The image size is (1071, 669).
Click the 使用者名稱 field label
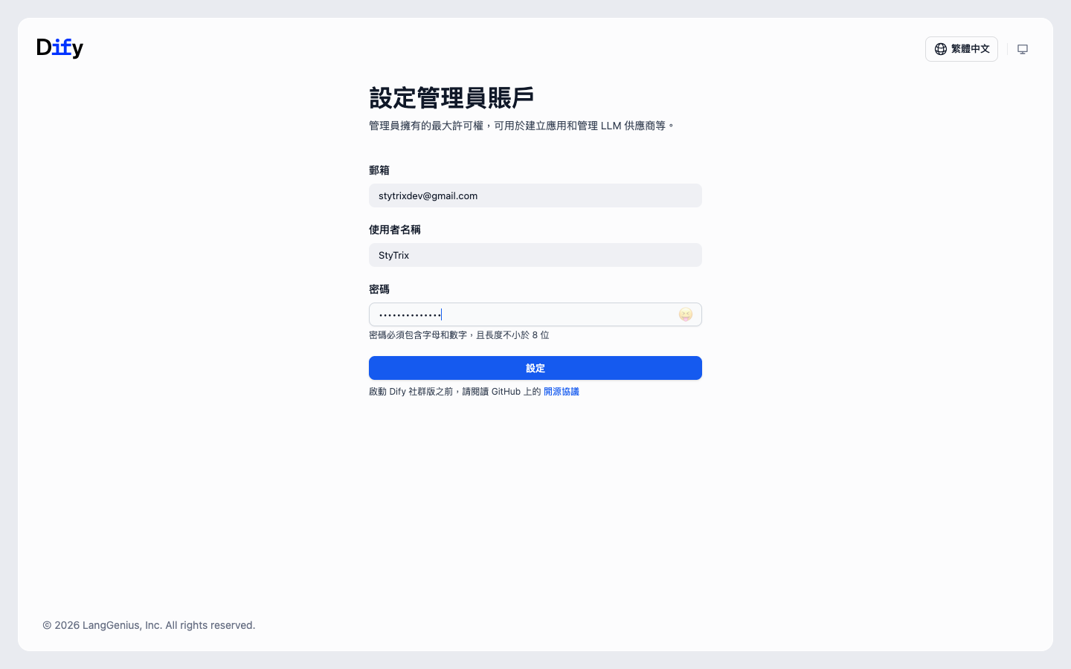pos(395,230)
